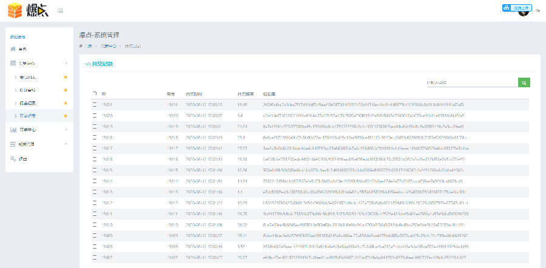Click the middle breadcrumb link
The image size is (546, 268).
point(109,46)
